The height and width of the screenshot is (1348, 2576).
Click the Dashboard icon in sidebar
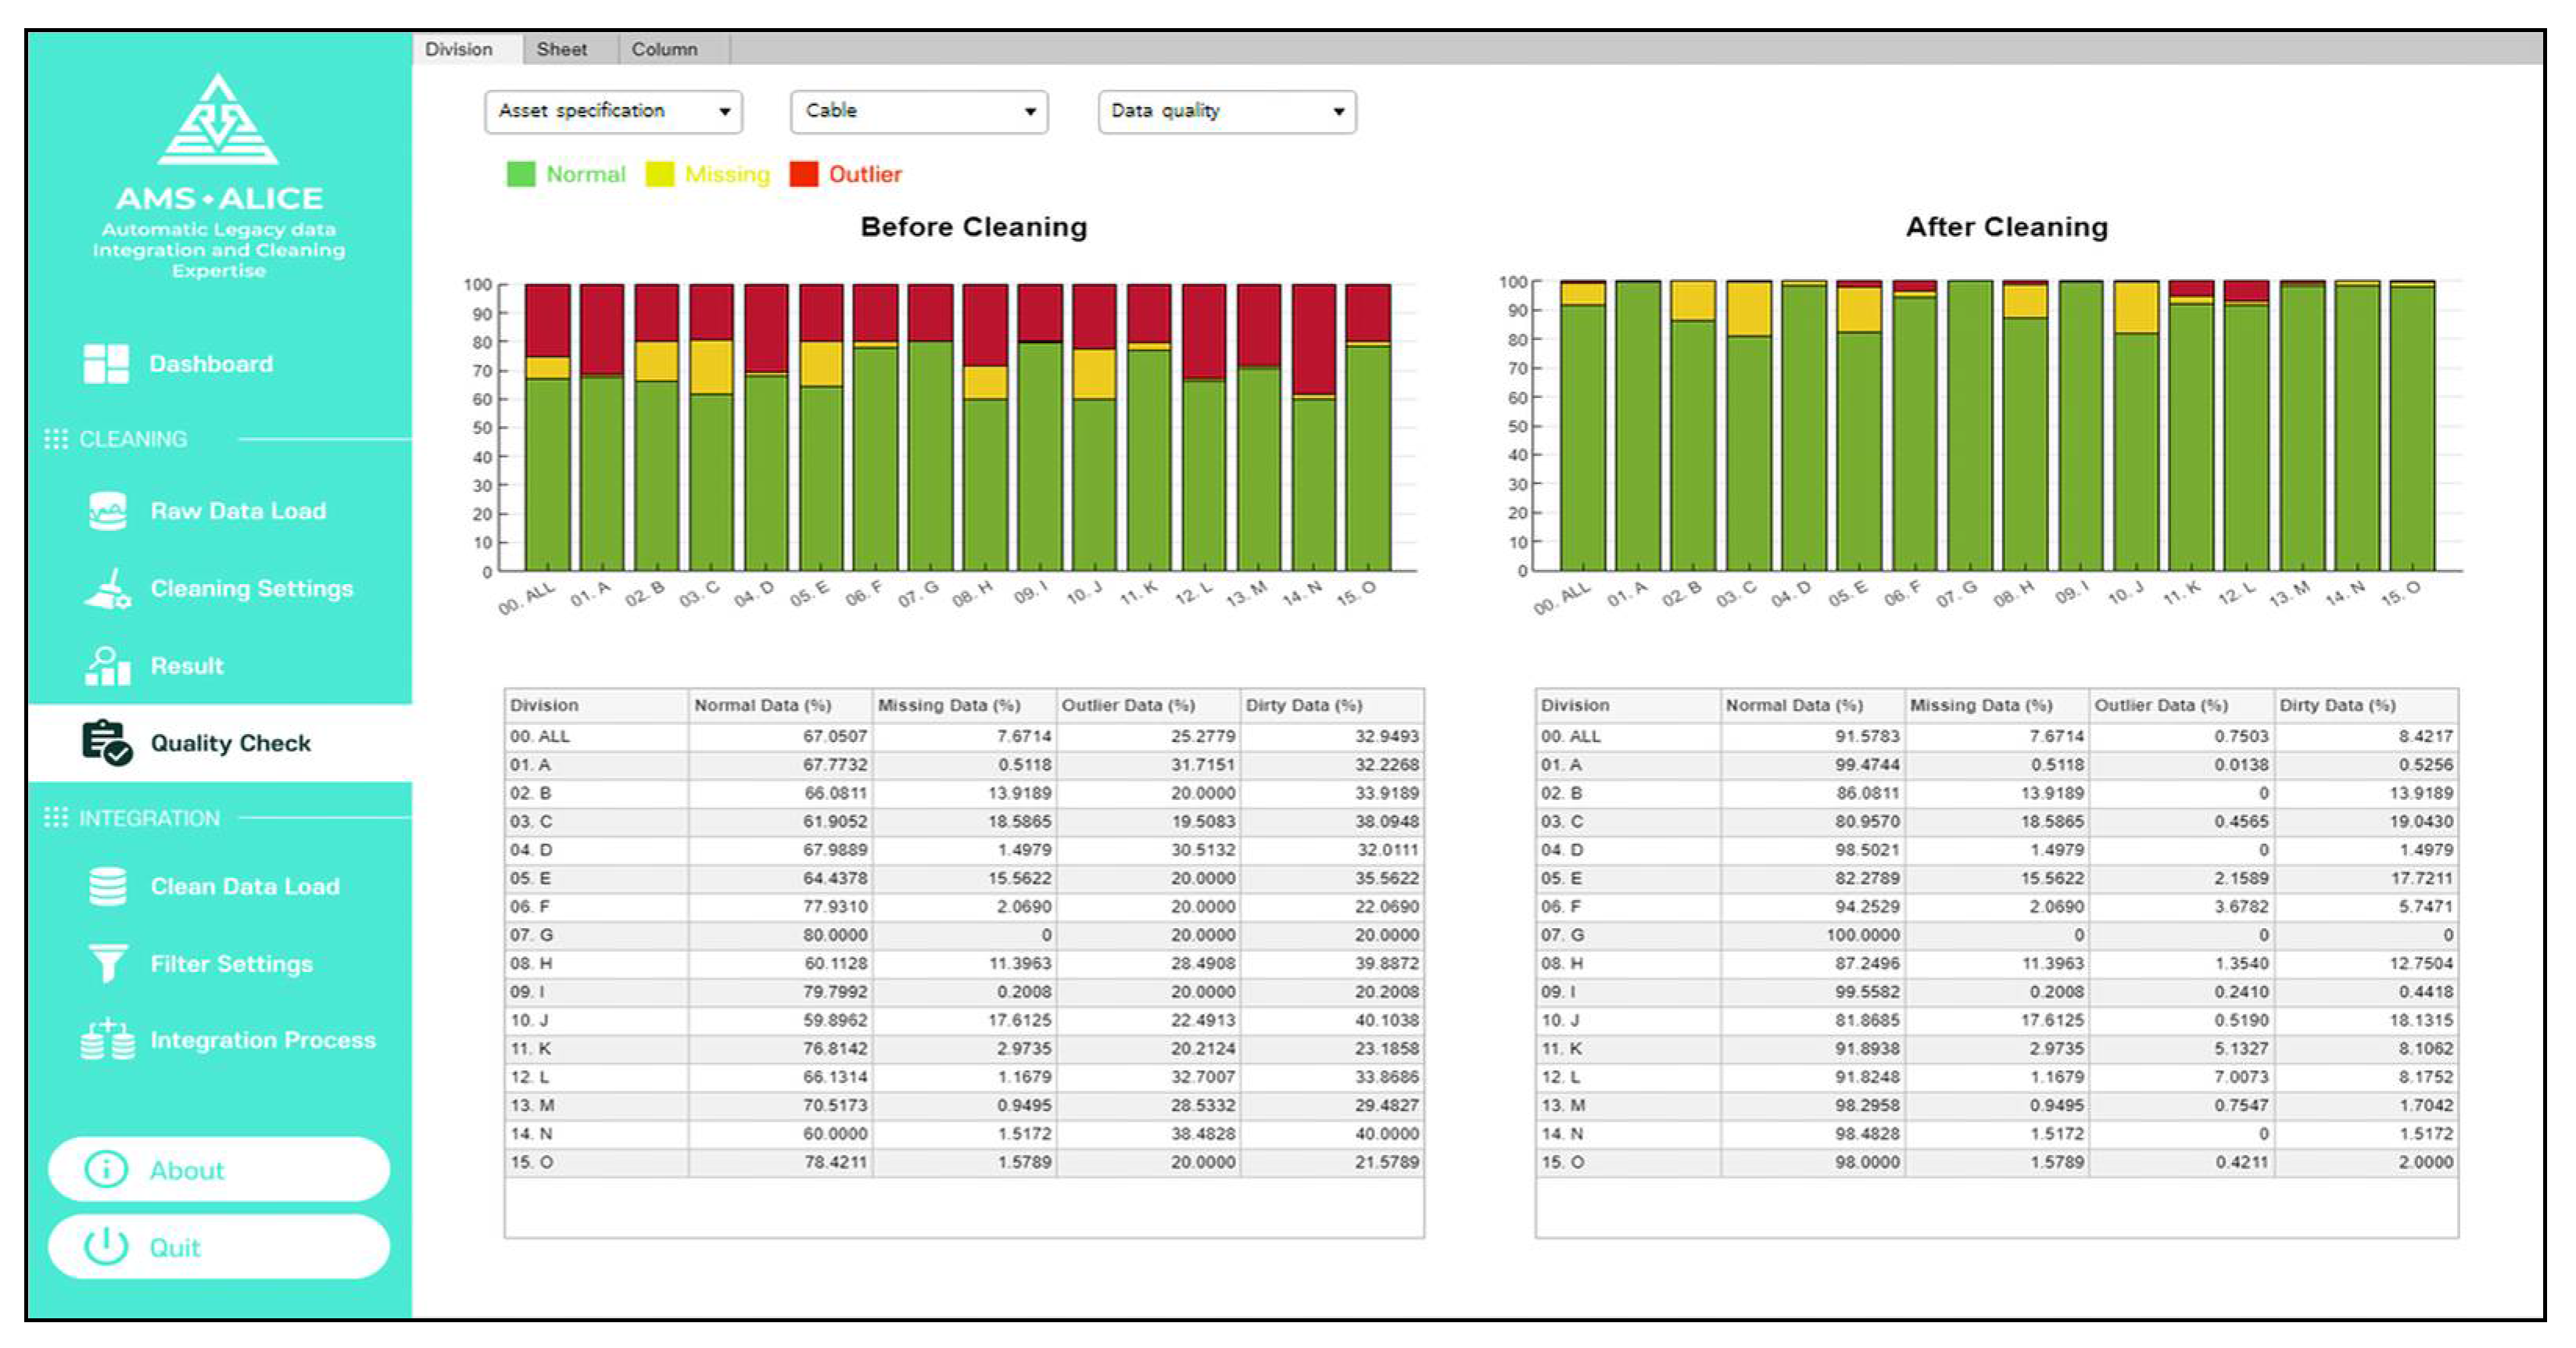click(106, 363)
